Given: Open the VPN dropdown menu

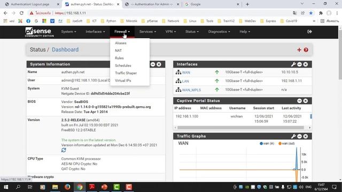Looking at the screenshot, I should coord(170,32).
